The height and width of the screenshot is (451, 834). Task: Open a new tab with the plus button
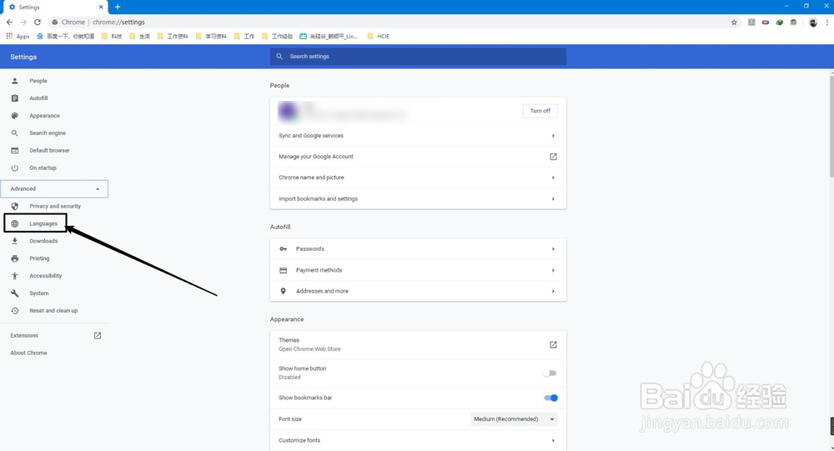118,7
